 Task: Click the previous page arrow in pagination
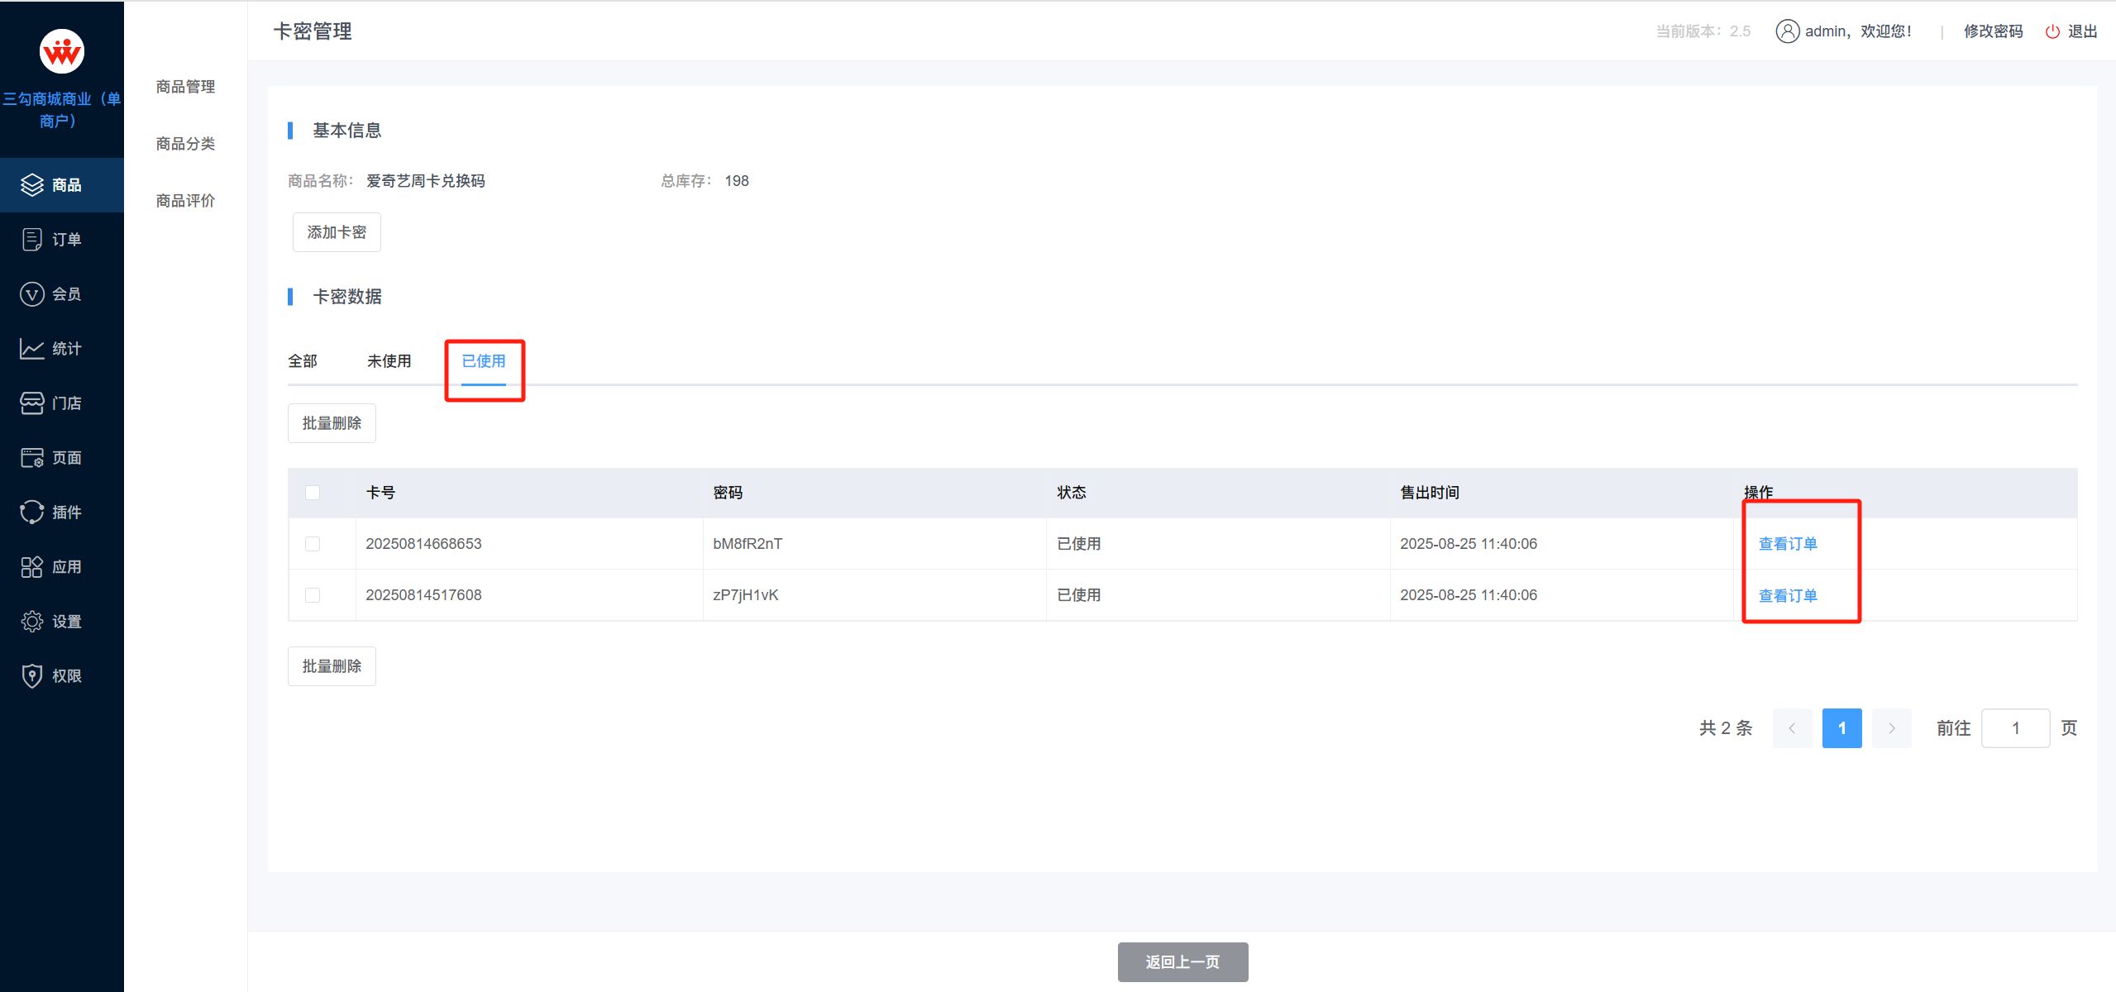click(1792, 728)
